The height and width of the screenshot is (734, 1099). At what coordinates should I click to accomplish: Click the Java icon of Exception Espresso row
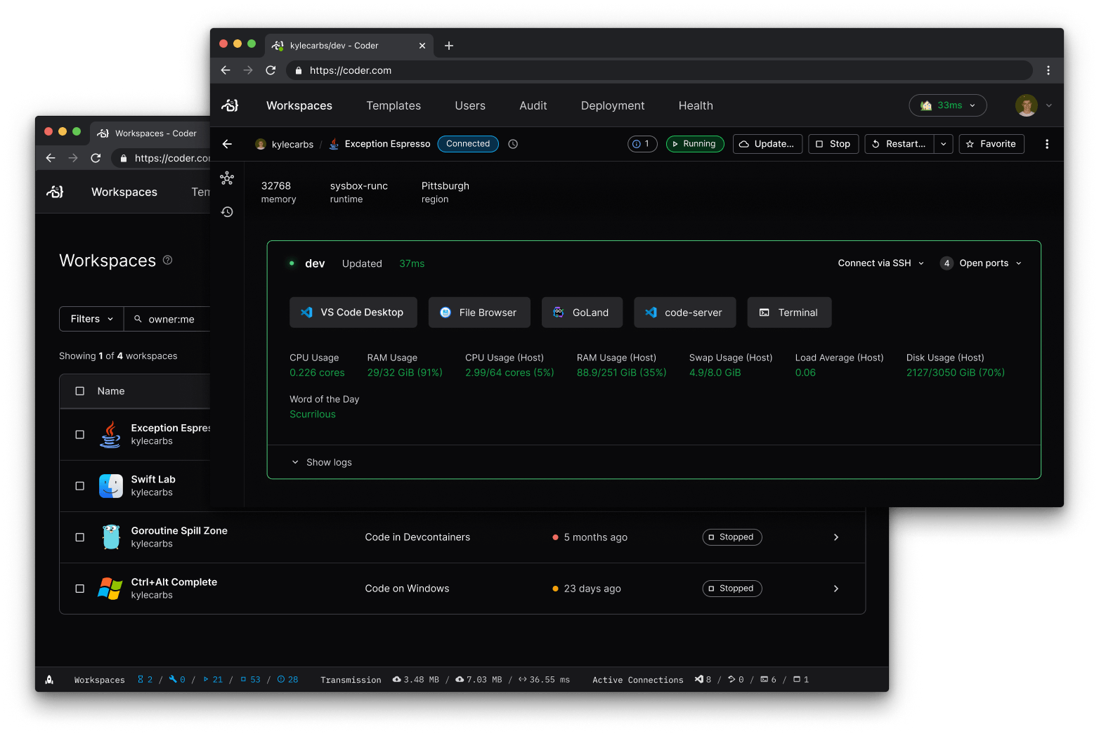coord(110,434)
